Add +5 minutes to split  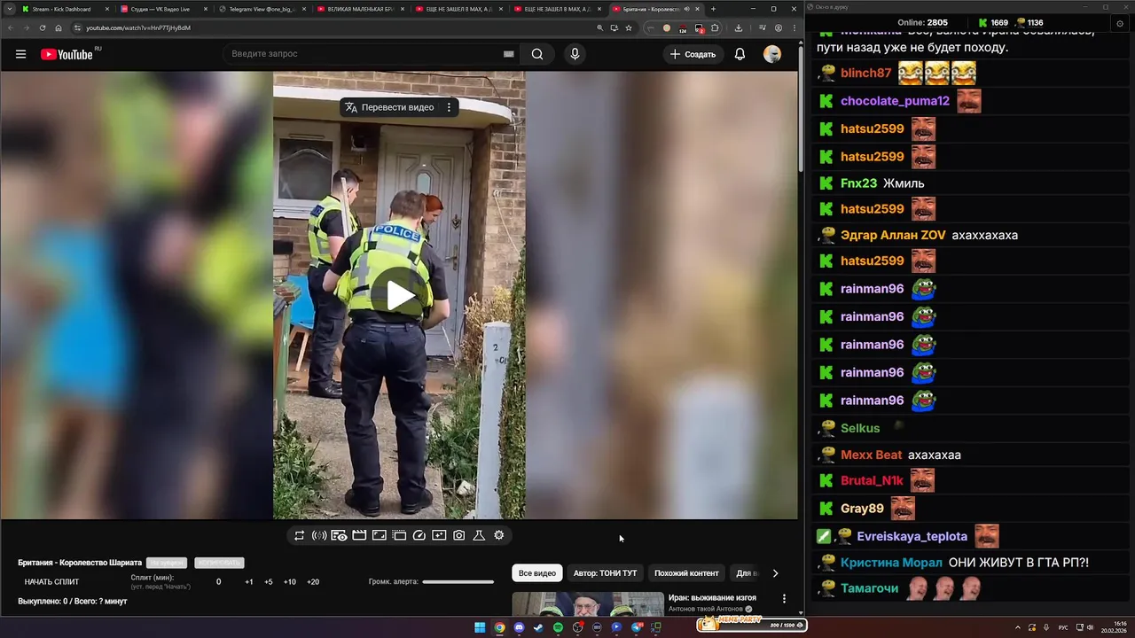(x=269, y=582)
